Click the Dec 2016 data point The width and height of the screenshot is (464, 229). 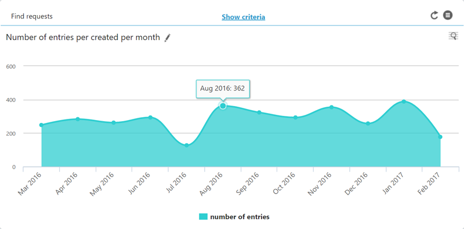coord(368,123)
